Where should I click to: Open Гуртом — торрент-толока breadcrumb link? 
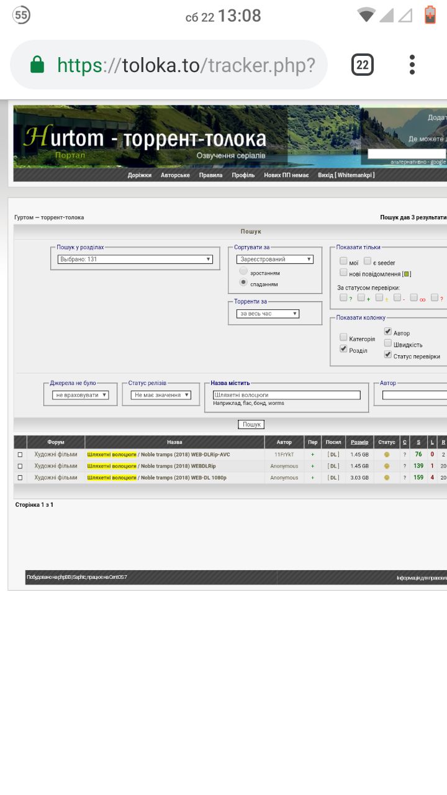pyautogui.click(x=49, y=217)
